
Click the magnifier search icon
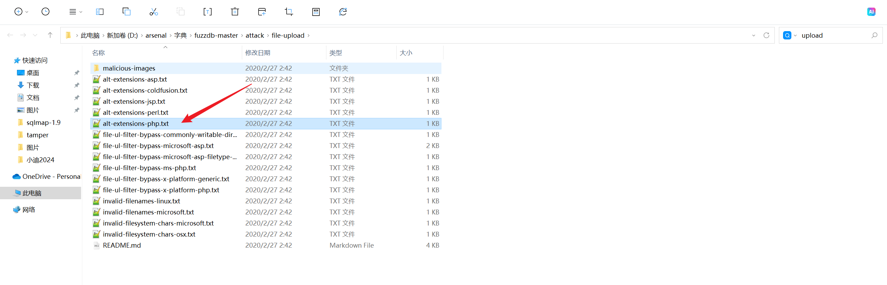click(x=875, y=35)
